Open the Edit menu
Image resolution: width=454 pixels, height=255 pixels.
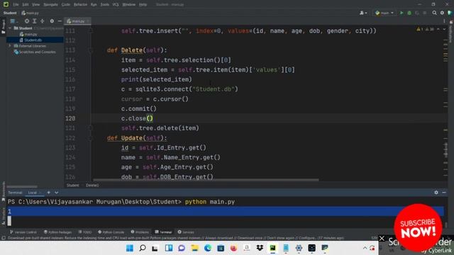pyautogui.click(x=26, y=4)
